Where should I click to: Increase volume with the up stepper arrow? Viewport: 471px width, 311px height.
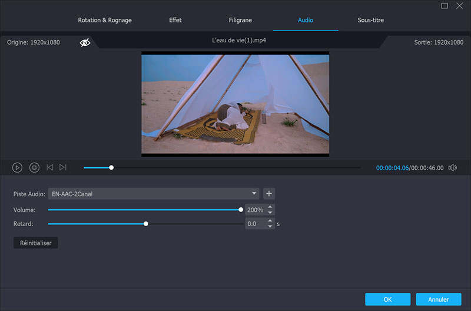tap(270, 207)
